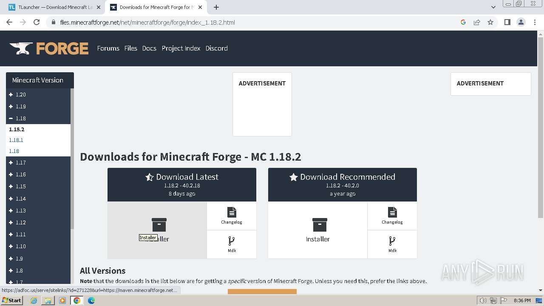This screenshot has height=306, width=544.
Task: Open media player icon in taskbar
Action: tap(62, 300)
